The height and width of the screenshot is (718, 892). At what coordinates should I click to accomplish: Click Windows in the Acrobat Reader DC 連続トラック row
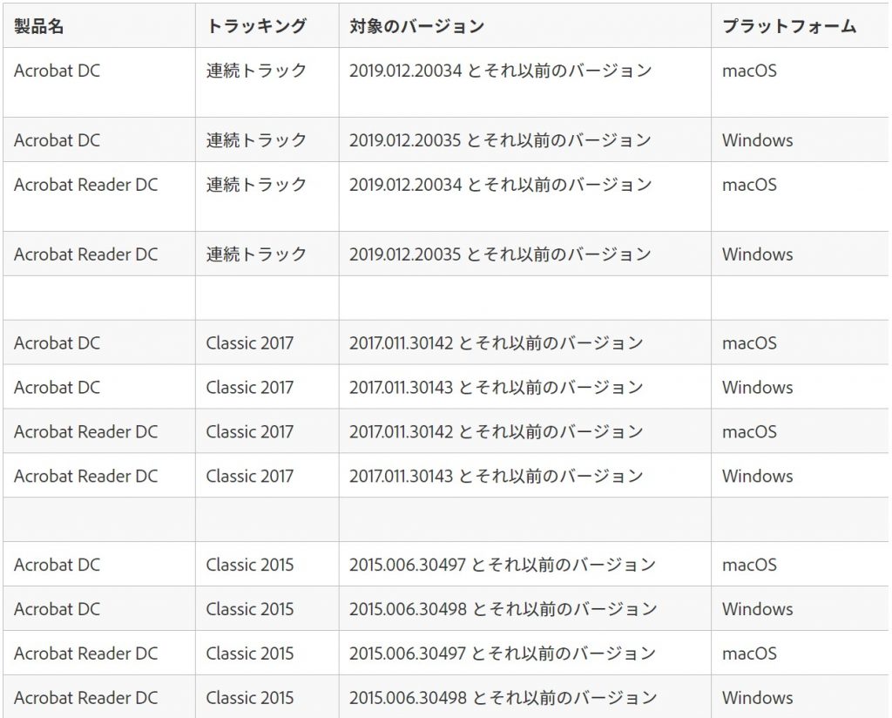point(757,254)
